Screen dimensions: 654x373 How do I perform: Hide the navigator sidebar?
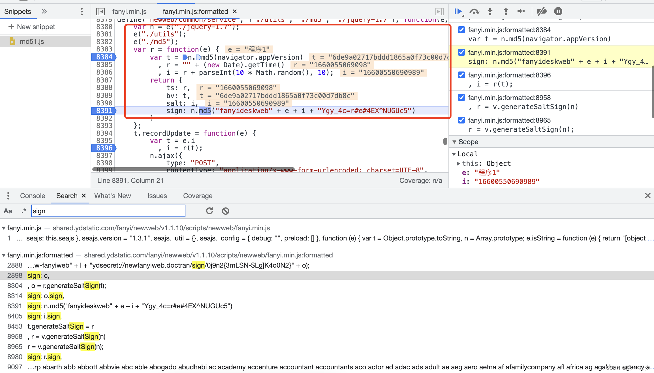coord(100,12)
